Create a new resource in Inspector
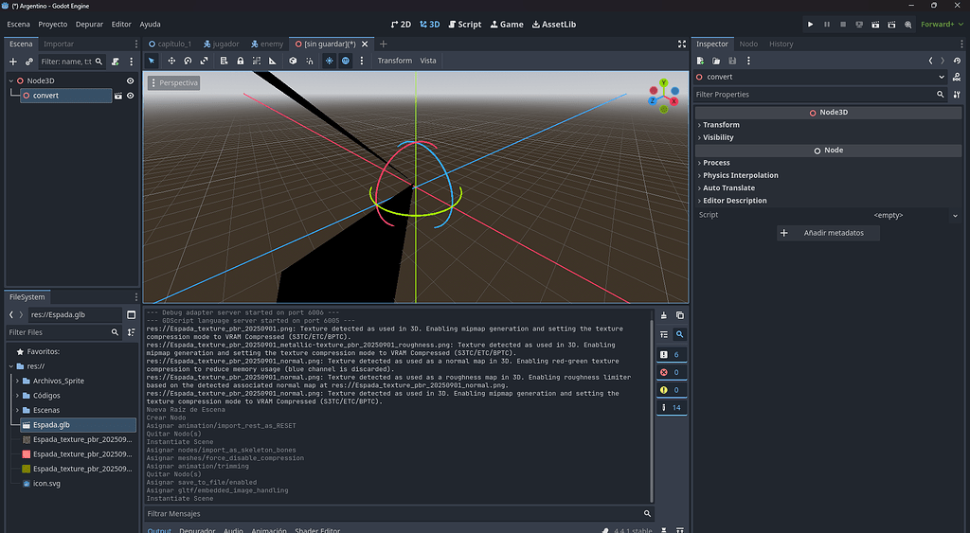Image resolution: width=970 pixels, height=533 pixels. point(700,61)
